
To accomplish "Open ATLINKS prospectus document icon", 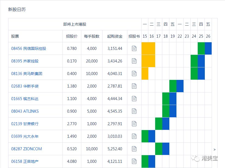I will pyautogui.click(x=134, y=111).
